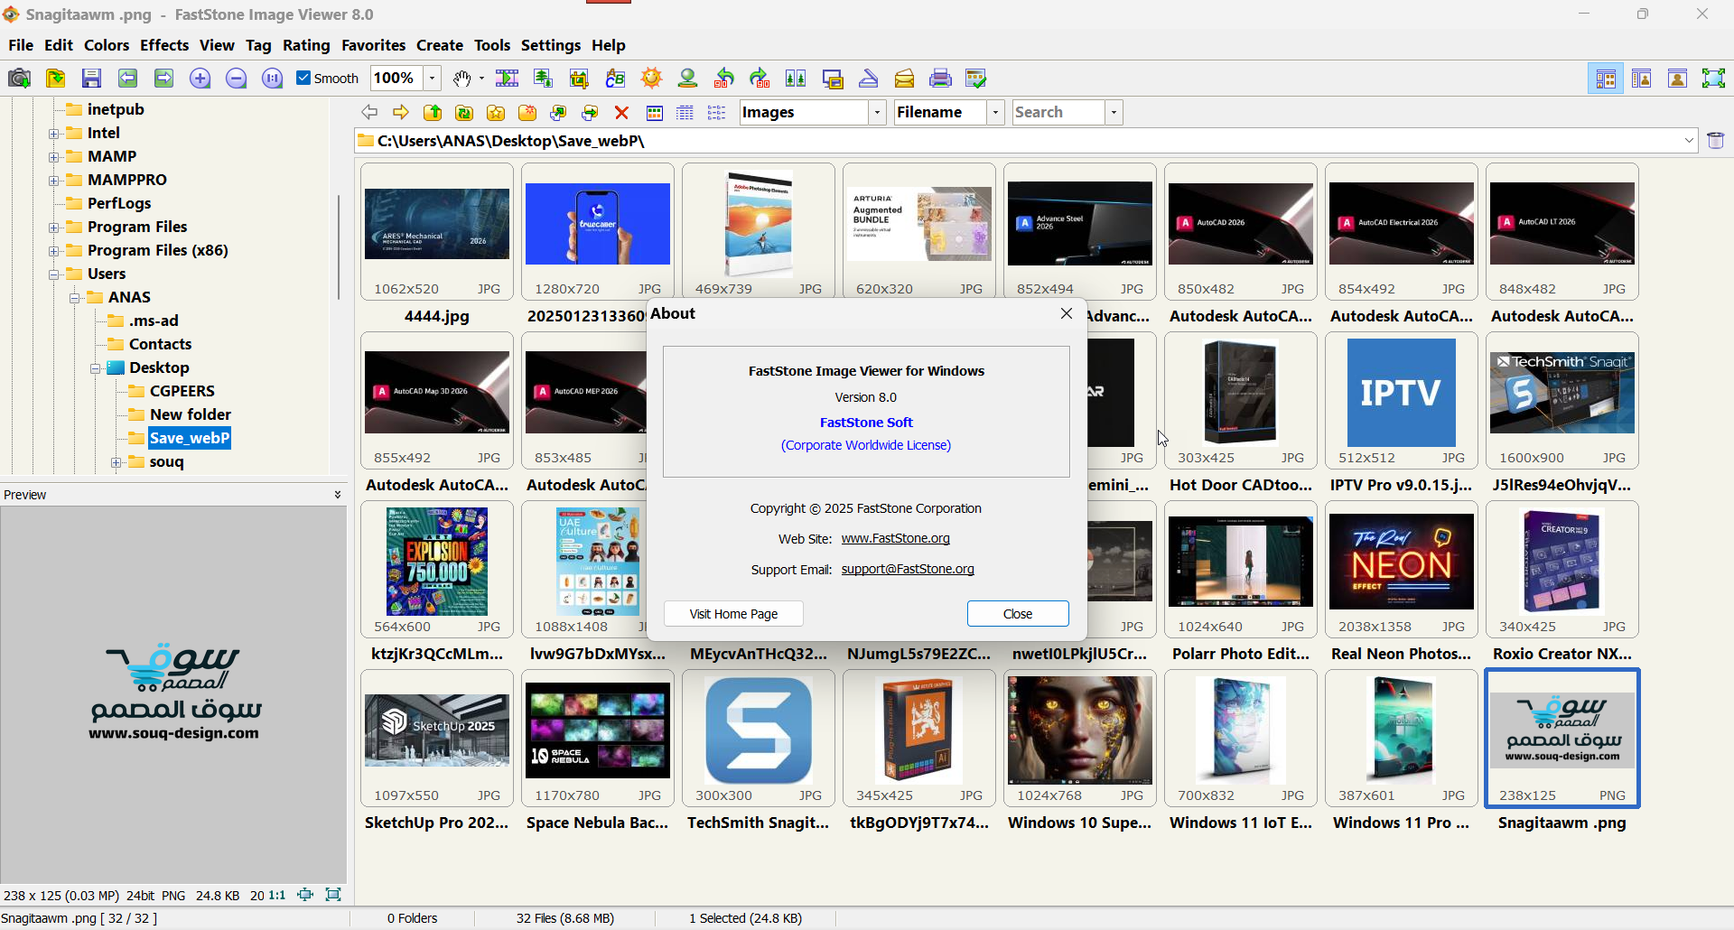
Task: Open the favorites star folder icon
Action: point(496,112)
